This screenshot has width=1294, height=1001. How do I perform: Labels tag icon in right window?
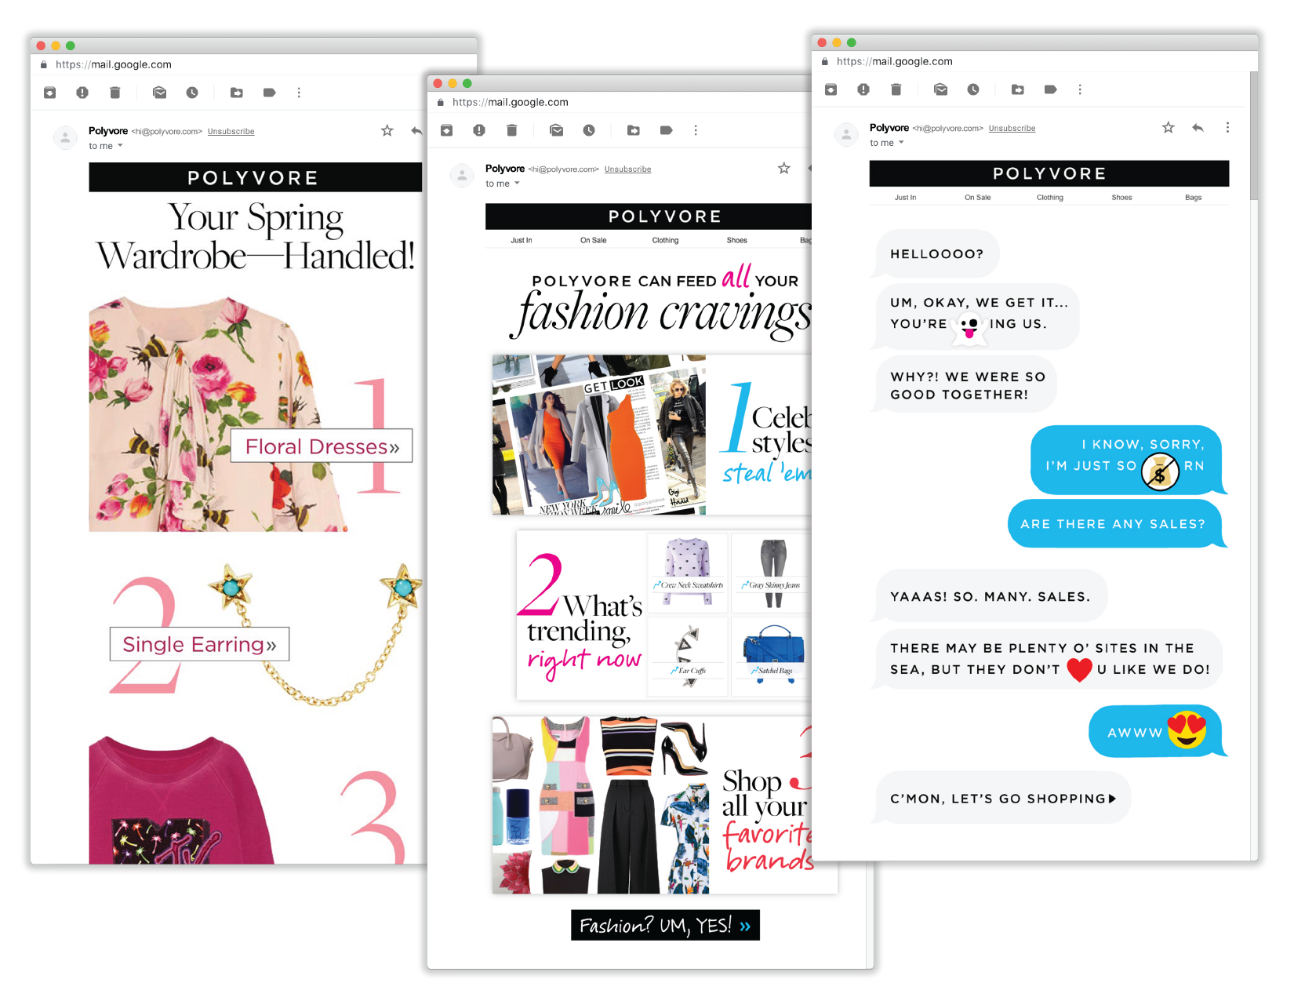[1050, 89]
